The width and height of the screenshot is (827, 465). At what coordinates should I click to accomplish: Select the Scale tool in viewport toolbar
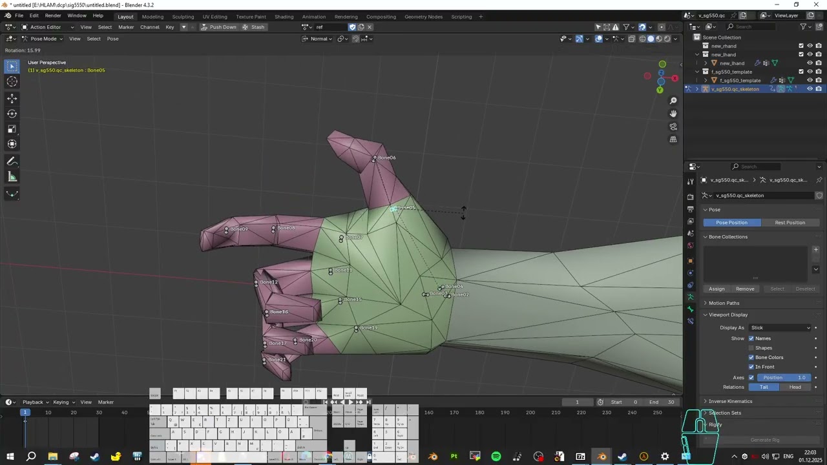coord(12,129)
